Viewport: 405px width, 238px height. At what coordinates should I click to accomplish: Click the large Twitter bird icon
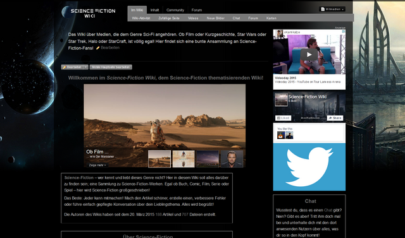click(309, 167)
